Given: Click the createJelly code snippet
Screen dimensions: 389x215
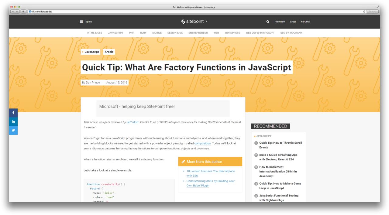Looking at the screenshot, I should 129,191.
